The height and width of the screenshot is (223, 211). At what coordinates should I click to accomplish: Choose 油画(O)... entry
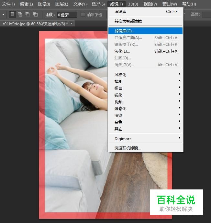tap(145, 58)
